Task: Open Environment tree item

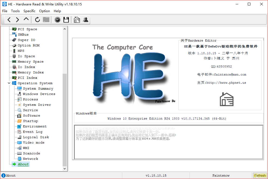Action: 35,126
